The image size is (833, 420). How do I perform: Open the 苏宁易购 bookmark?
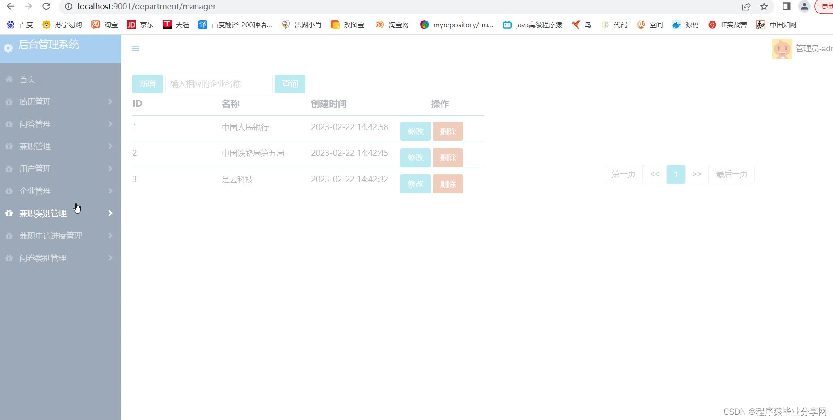[62, 25]
